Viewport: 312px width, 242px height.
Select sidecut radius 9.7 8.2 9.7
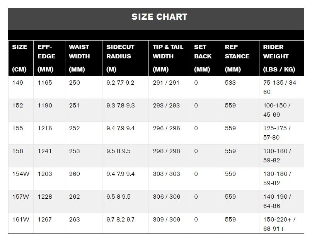click(120, 219)
